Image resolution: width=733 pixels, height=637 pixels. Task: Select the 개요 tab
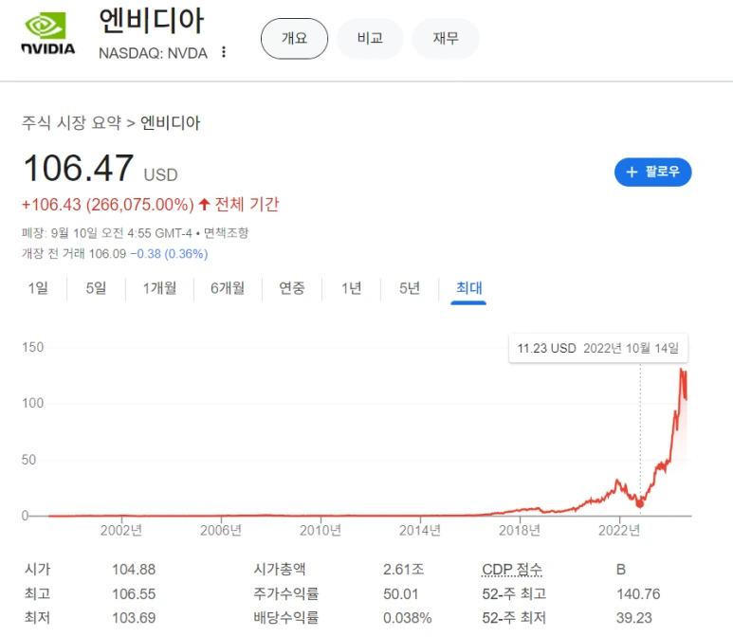pyautogui.click(x=294, y=38)
